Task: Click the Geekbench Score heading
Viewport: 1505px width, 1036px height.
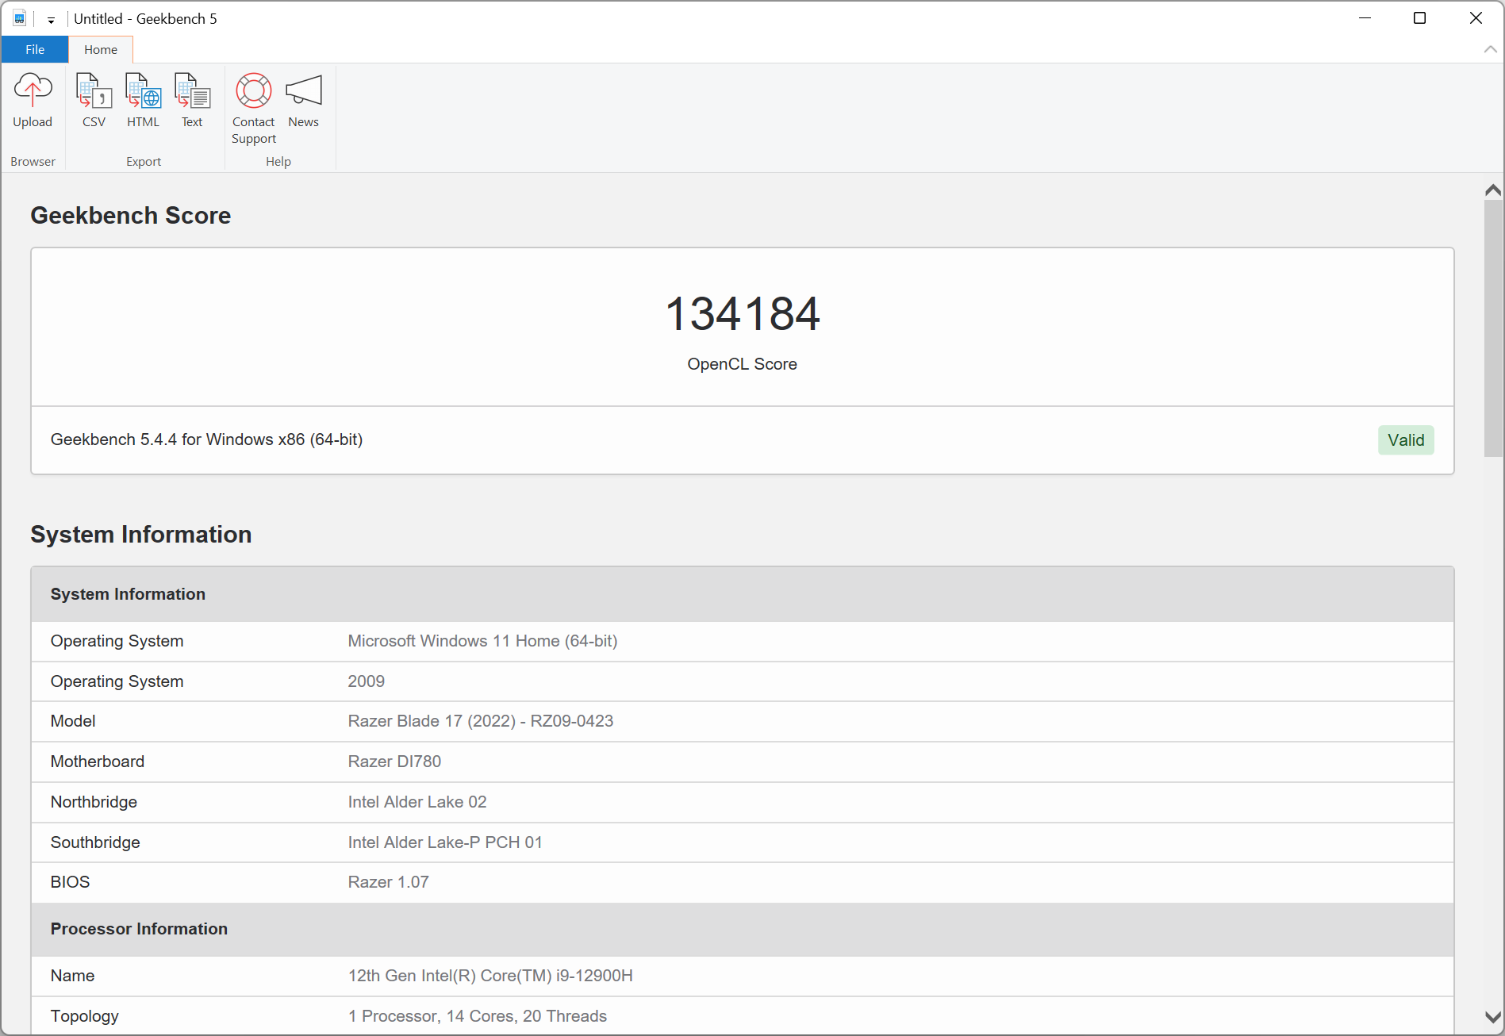Action: (131, 216)
